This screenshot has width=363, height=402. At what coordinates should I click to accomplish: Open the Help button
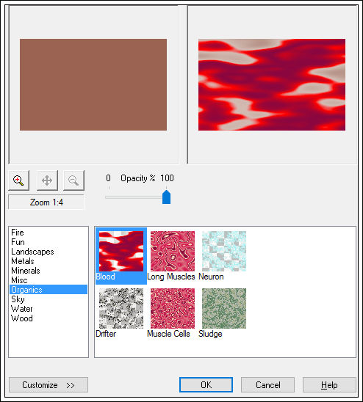click(x=329, y=385)
